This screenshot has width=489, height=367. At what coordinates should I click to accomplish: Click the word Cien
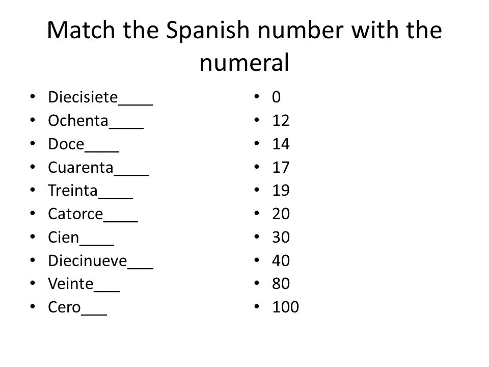[64, 237]
